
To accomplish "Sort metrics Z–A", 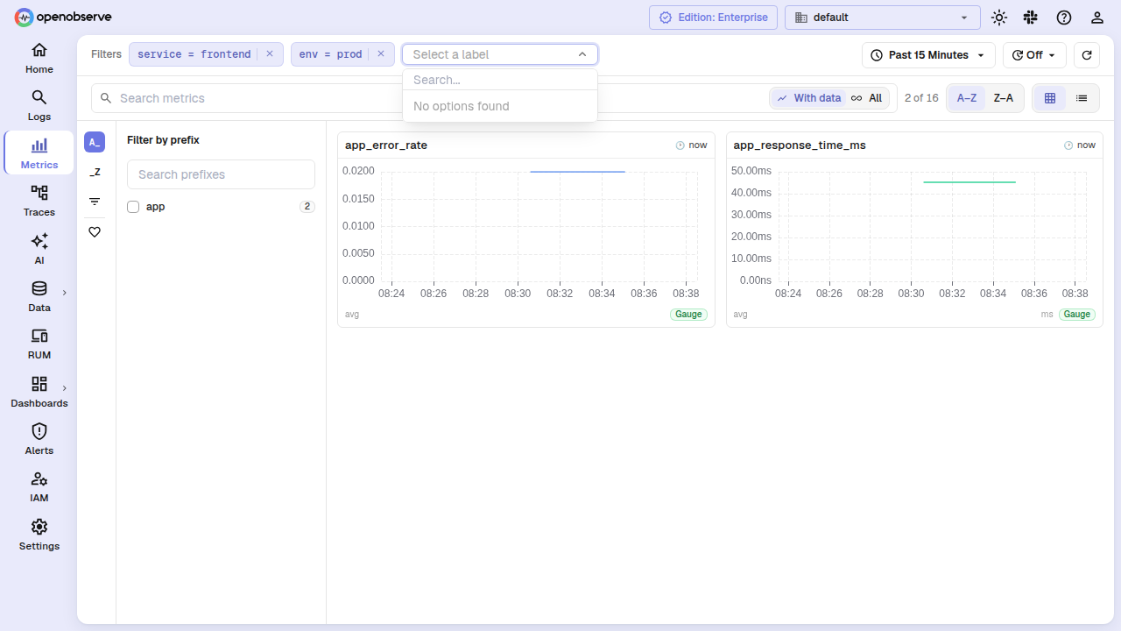I will pyautogui.click(x=1004, y=98).
